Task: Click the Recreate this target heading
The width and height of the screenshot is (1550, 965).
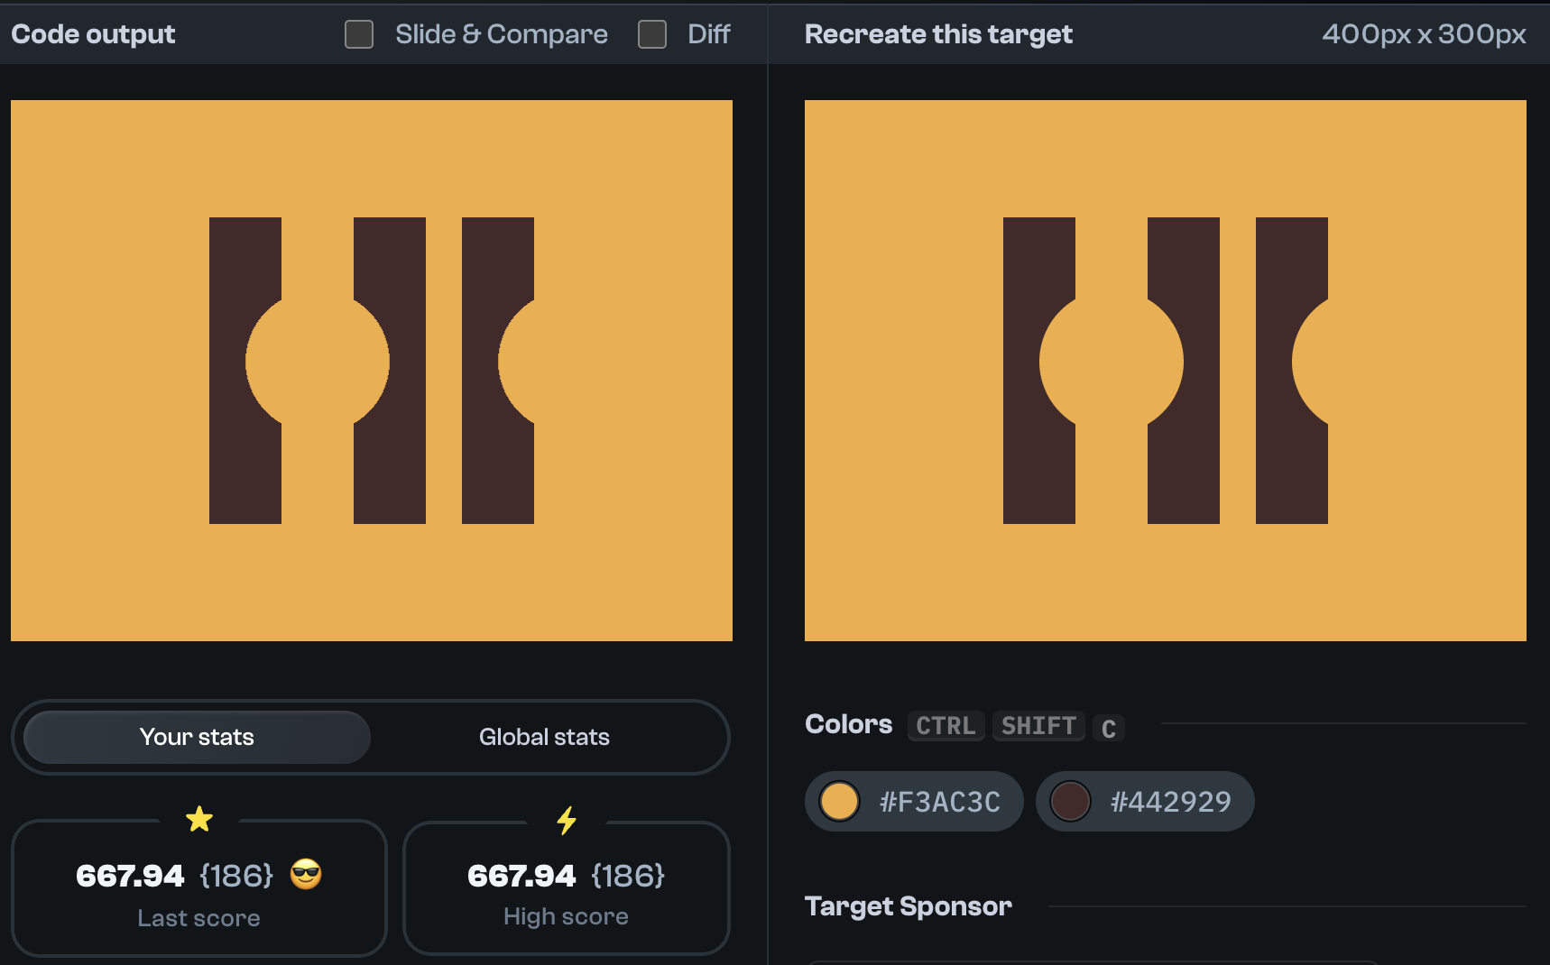Action: tap(938, 34)
